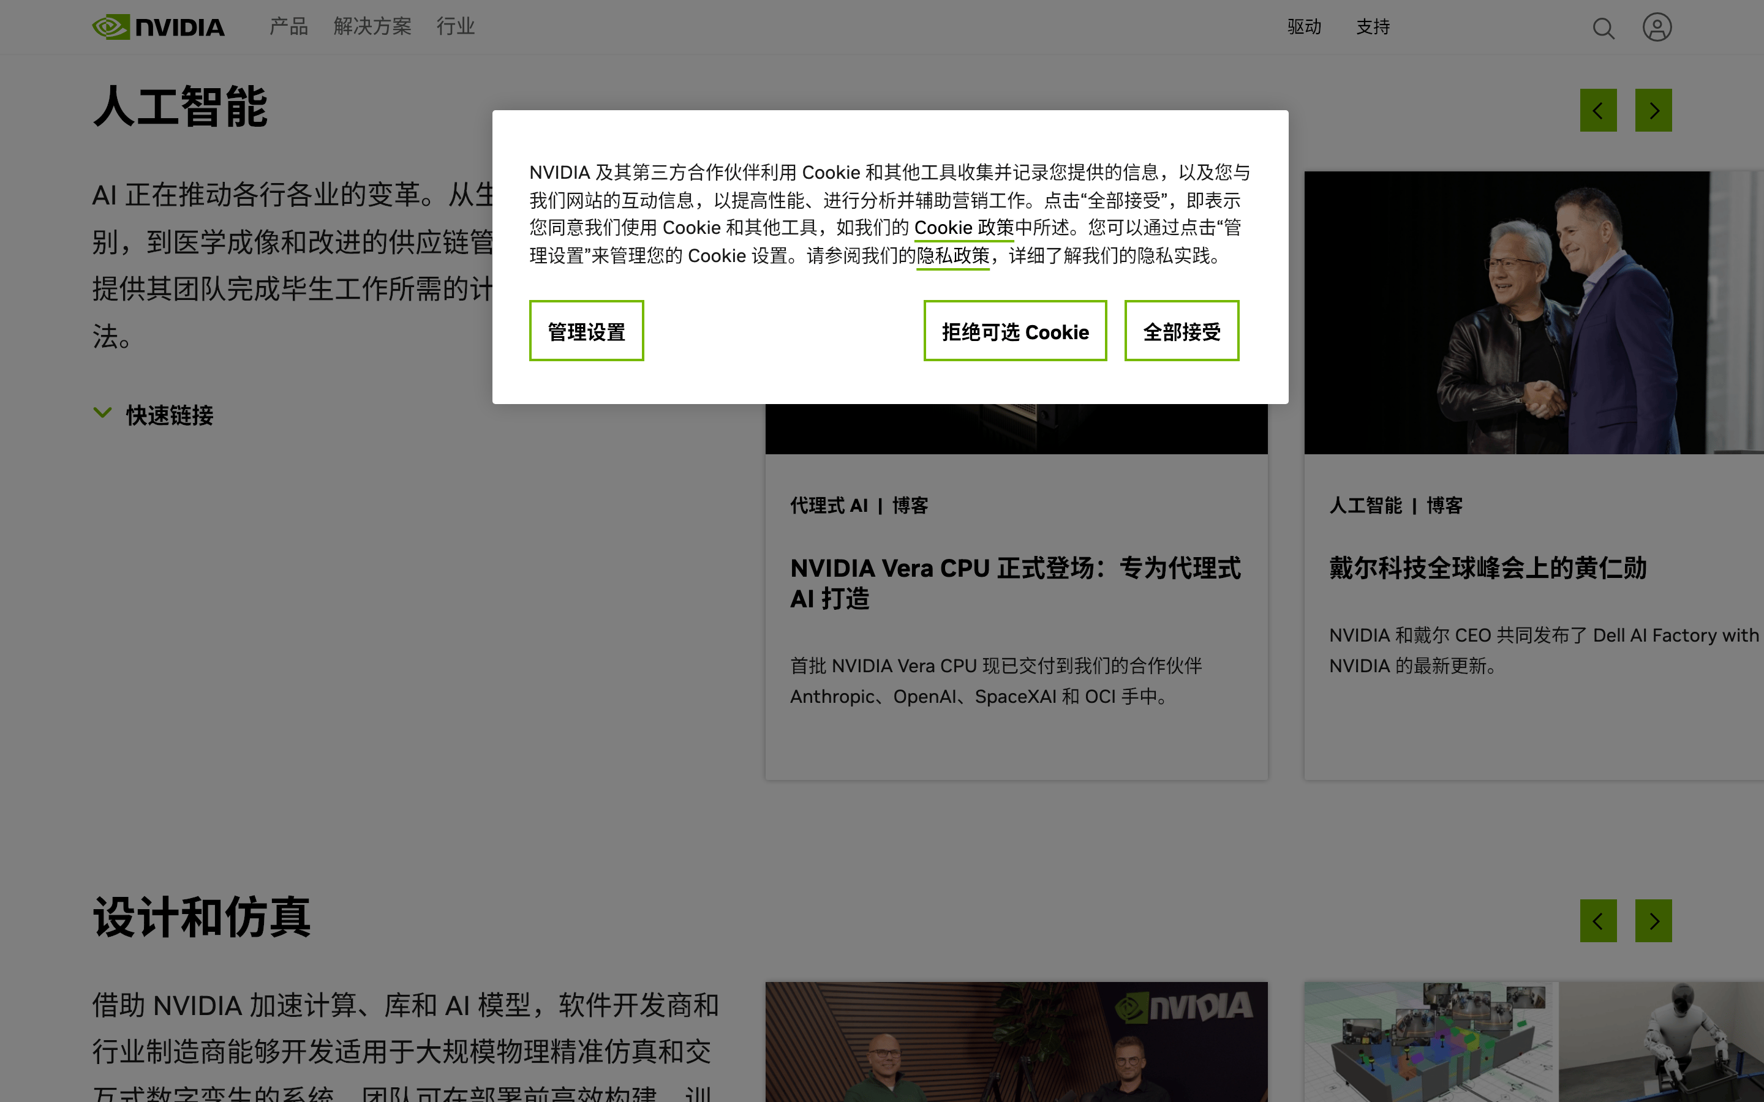Click the NVIDIA logo in header
Viewport: 1764px width, 1102px height.
158,27
